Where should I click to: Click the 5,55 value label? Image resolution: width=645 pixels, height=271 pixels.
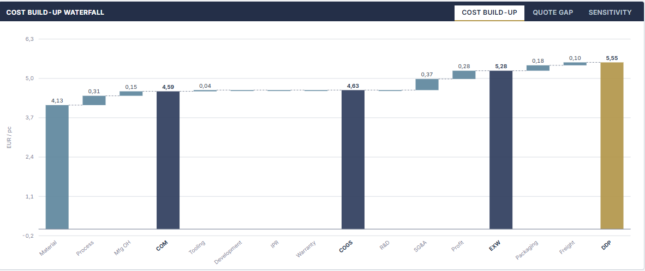click(612, 58)
